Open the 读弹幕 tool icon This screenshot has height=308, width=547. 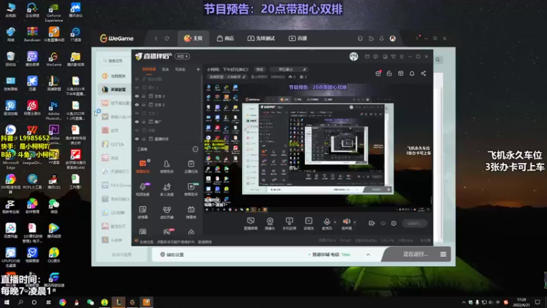tap(143, 212)
